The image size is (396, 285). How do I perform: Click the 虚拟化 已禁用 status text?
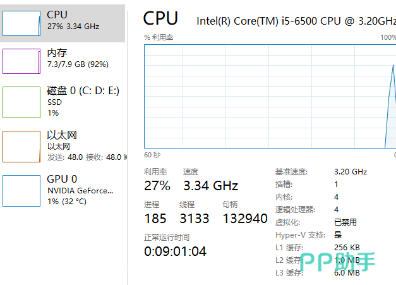345,222
